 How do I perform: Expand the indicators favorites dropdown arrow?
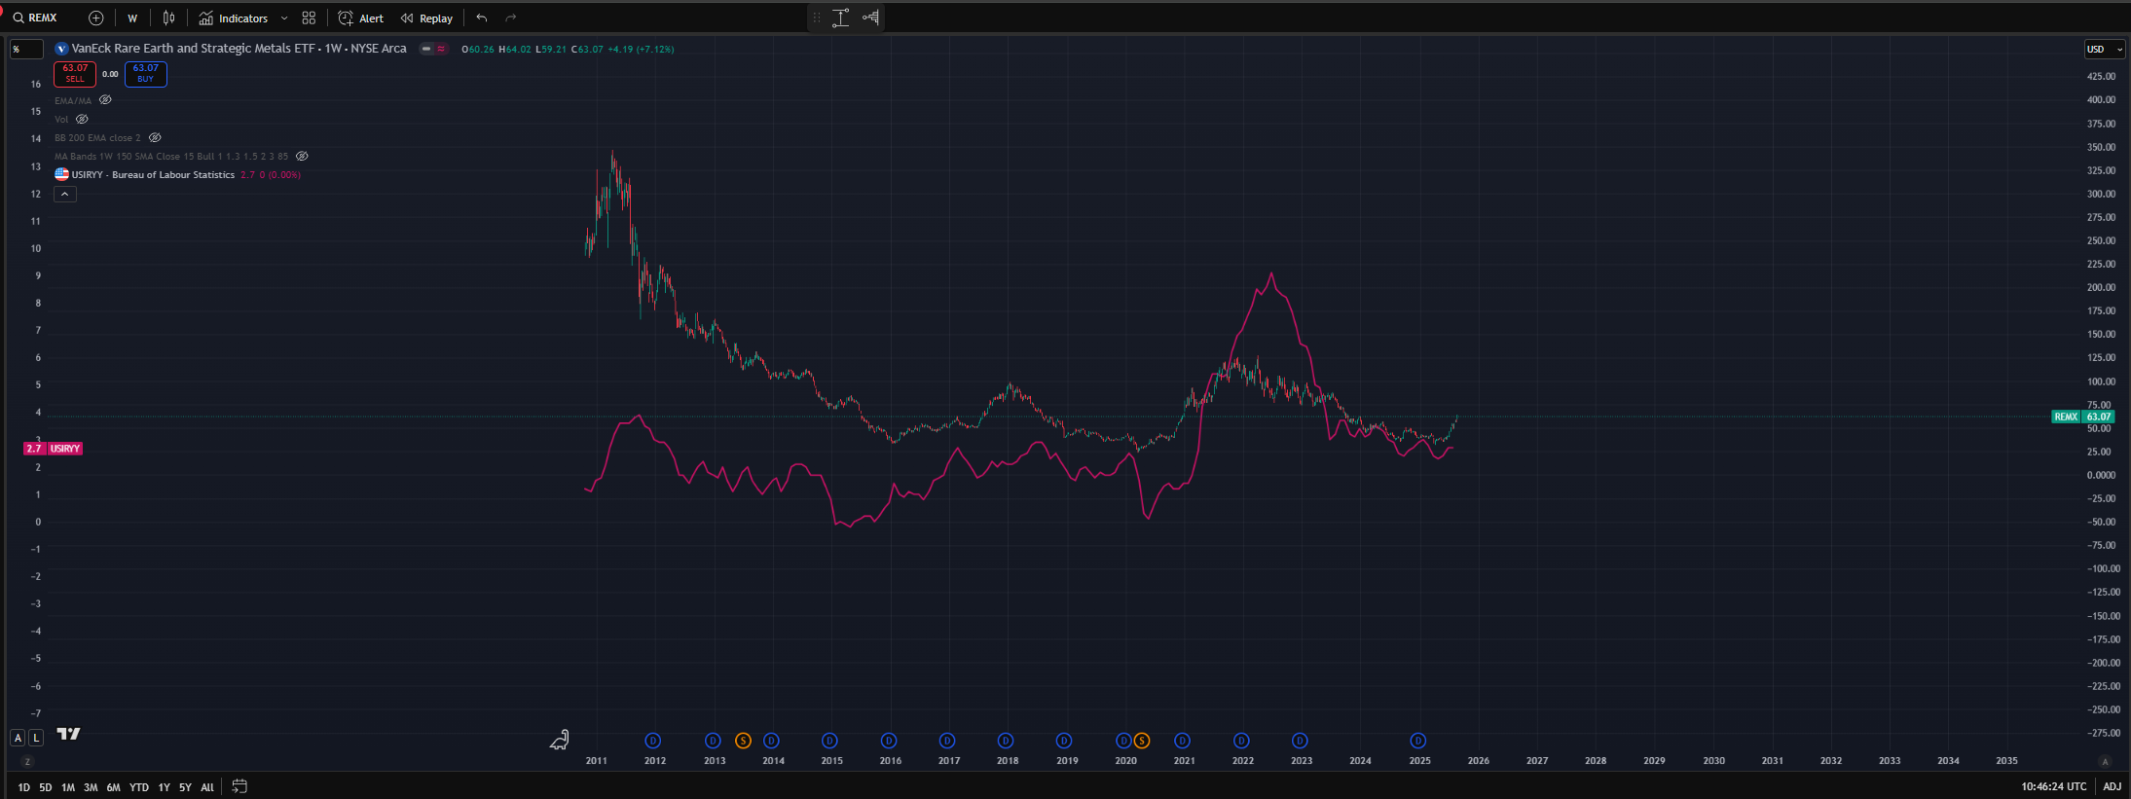pyautogui.click(x=284, y=18)
